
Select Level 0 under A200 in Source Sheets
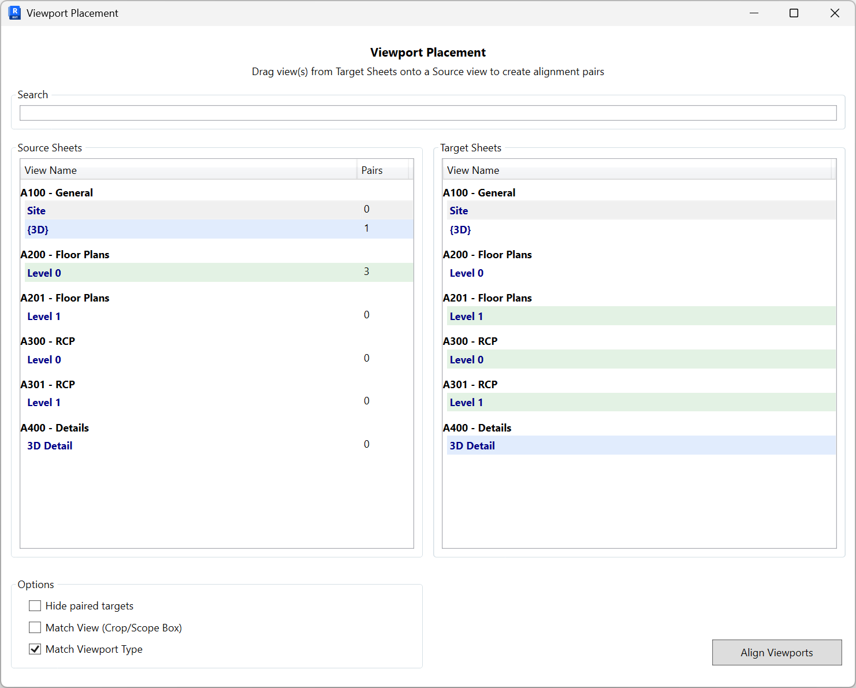44,273
